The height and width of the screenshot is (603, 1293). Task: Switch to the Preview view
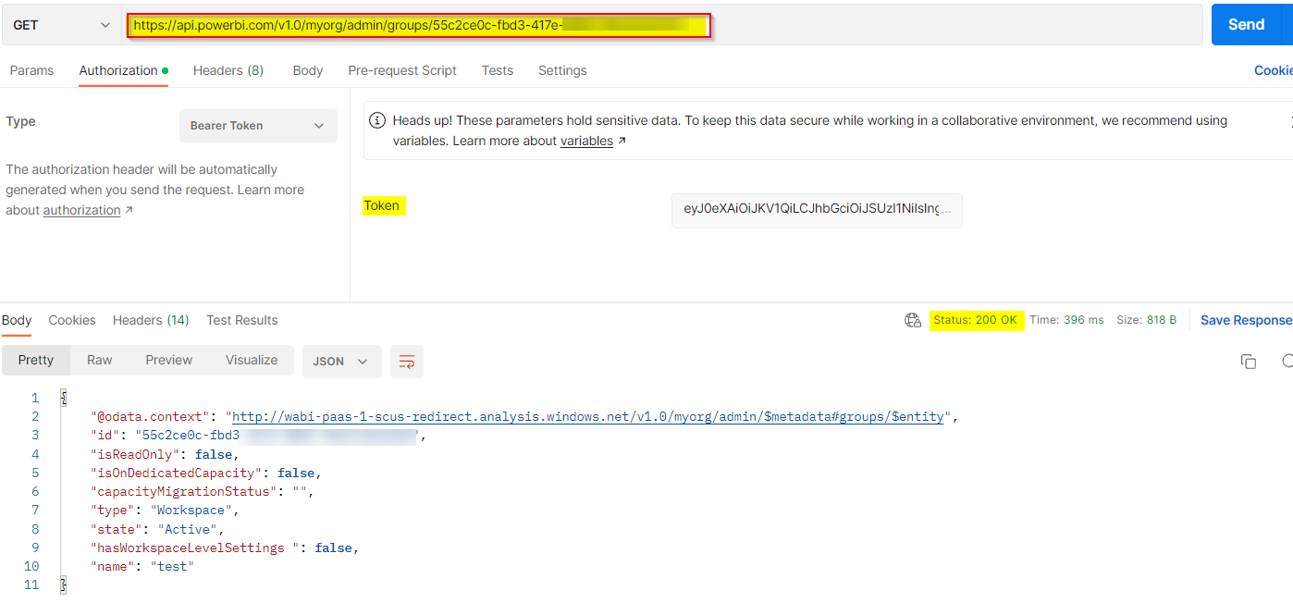169,361
